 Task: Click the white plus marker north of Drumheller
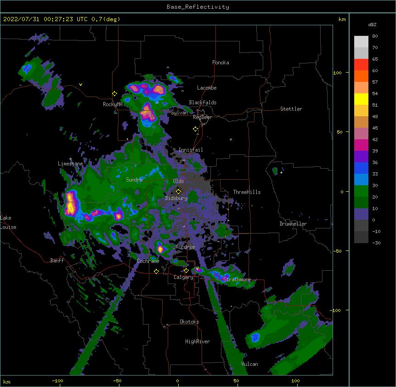pos(281,172)
